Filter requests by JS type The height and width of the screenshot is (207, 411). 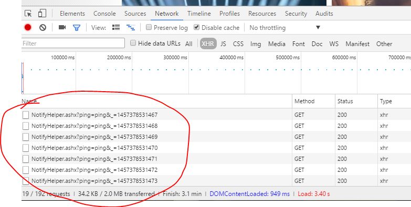pos(223,43)
